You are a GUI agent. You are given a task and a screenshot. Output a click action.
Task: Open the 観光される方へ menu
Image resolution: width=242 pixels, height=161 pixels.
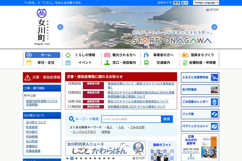(121, 55)
